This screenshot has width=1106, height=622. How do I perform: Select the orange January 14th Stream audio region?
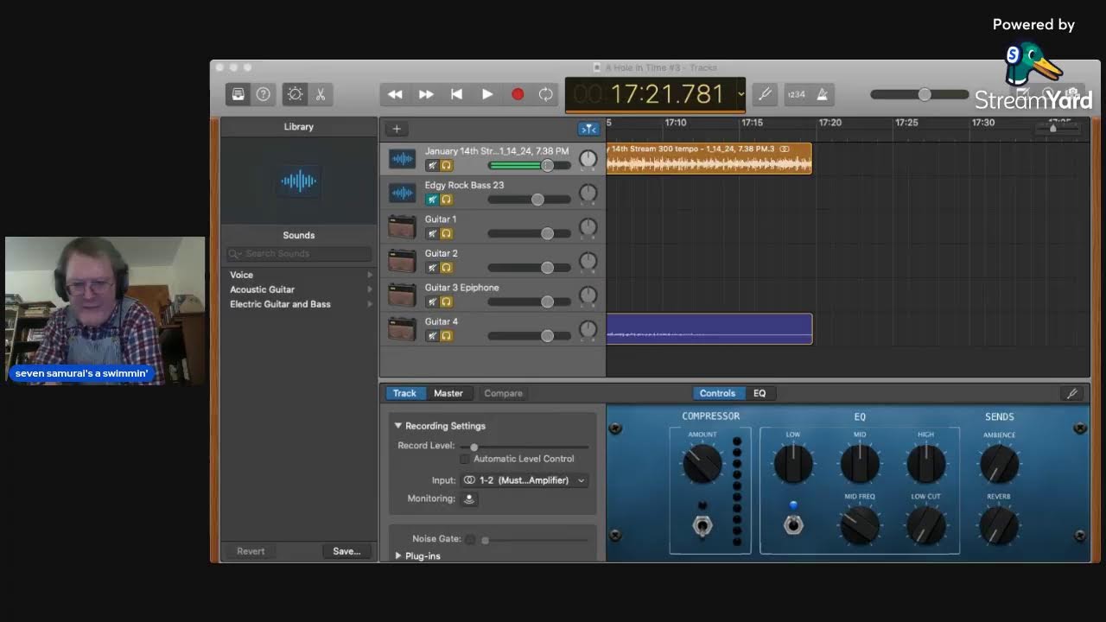point(709,159)
